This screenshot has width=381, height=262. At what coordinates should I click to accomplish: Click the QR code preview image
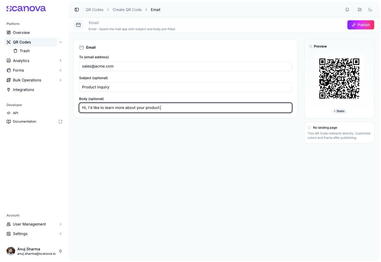tap(339, 79)
